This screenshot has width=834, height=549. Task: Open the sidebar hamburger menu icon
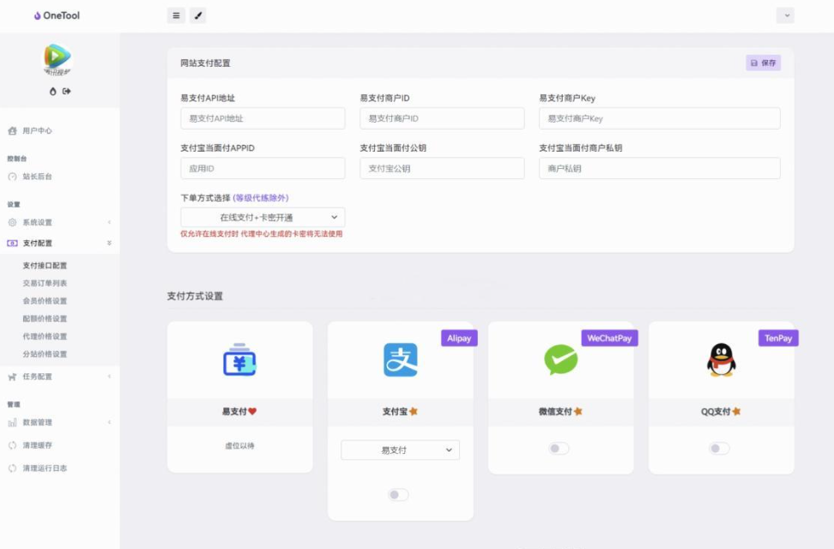tap(175, 15)
